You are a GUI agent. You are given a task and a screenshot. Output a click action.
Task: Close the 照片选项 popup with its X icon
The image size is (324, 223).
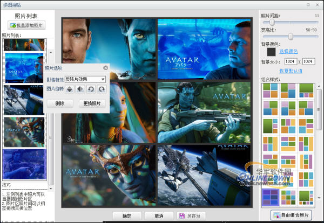pos(105,68)
